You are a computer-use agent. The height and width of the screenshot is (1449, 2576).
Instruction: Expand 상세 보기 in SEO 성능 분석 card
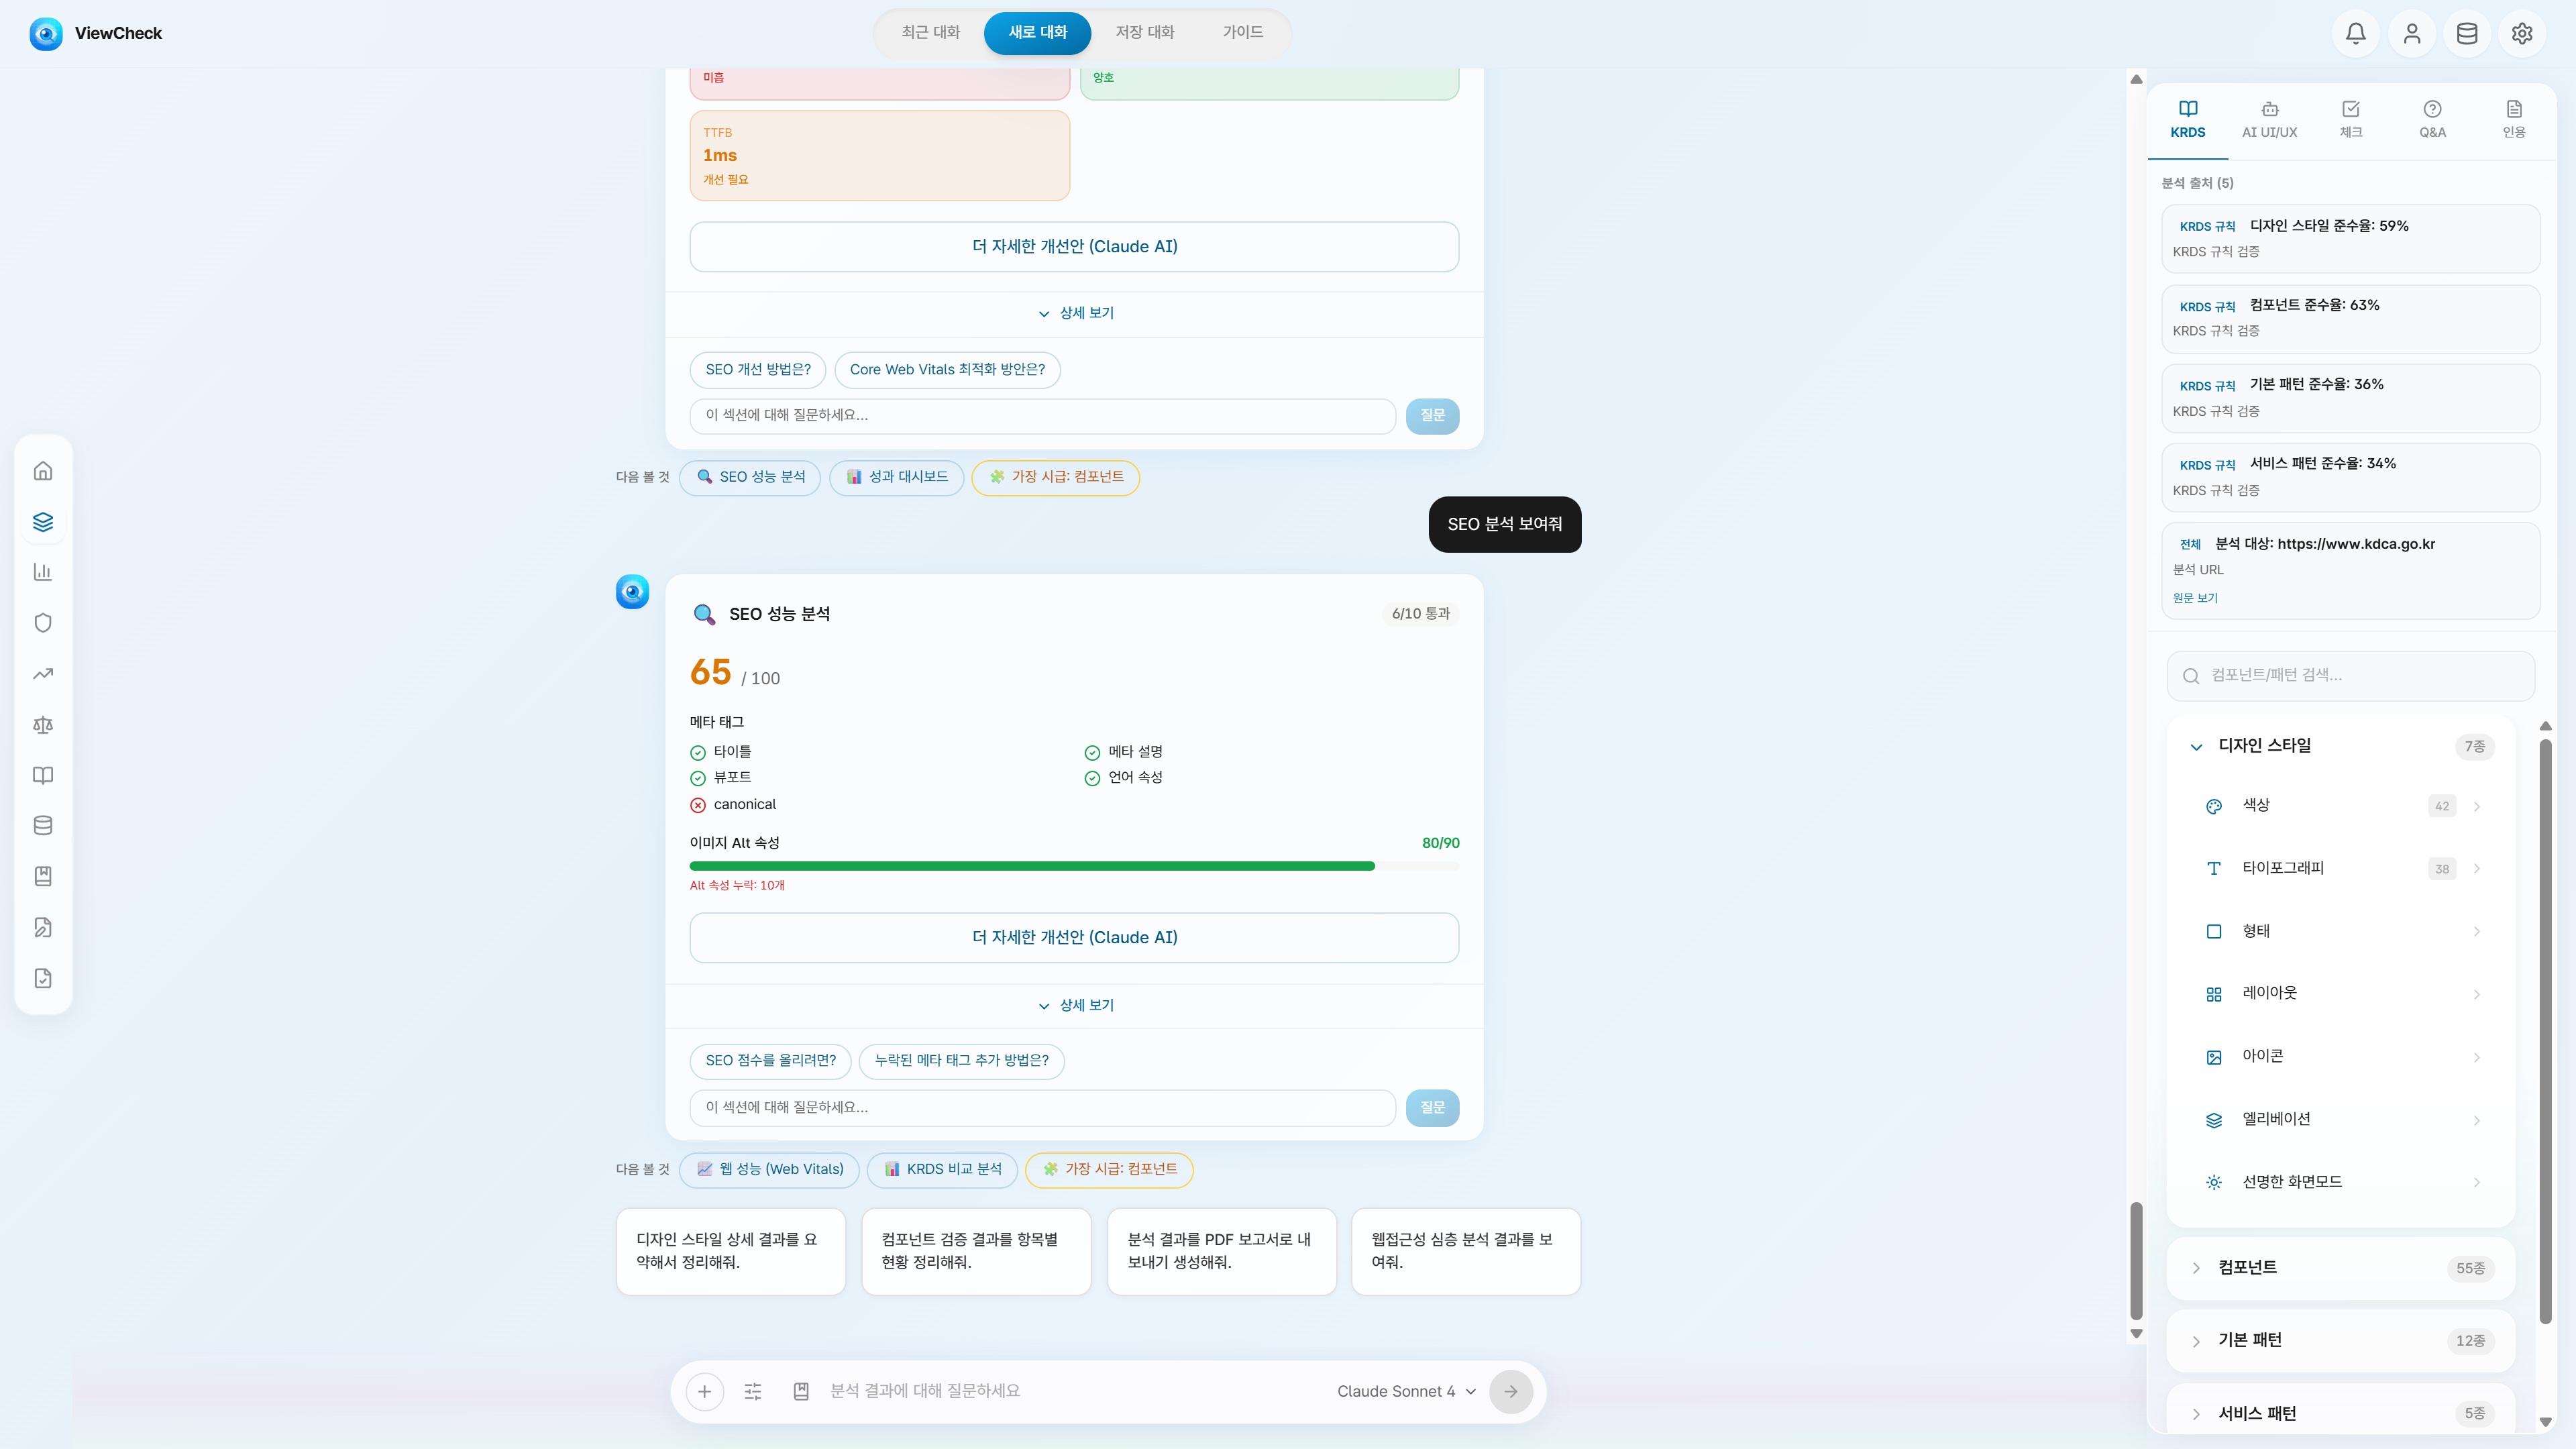[x=1075, y=1005]
